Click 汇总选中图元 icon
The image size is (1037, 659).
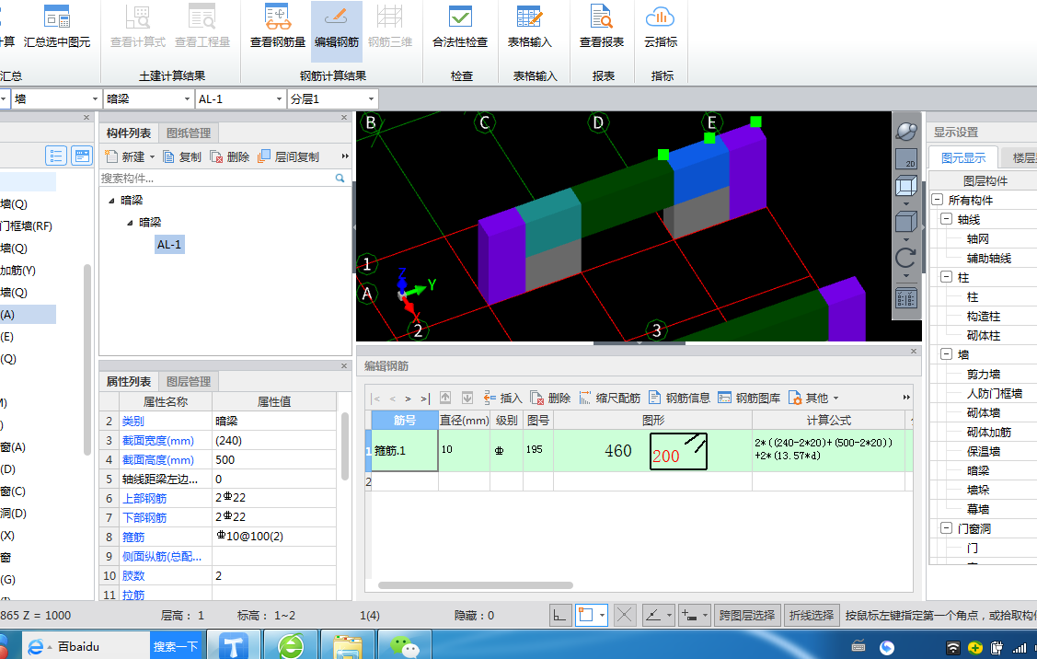57,17
